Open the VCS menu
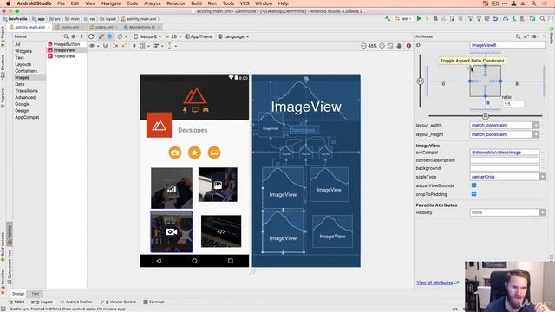This screenshot has width=555, height=312. 245,3
